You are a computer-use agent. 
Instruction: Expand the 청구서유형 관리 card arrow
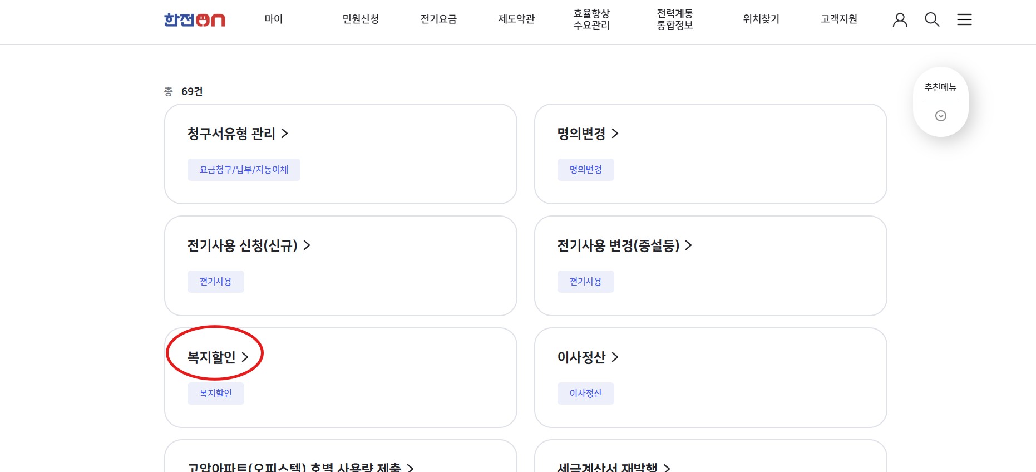tap(285, 134)
